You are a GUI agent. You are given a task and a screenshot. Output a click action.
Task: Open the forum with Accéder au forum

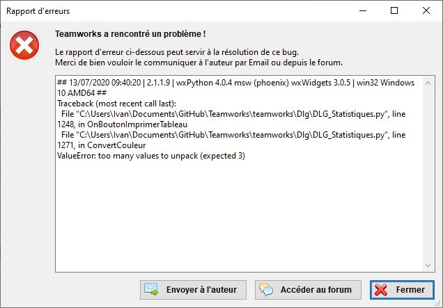tap(308, 290)
